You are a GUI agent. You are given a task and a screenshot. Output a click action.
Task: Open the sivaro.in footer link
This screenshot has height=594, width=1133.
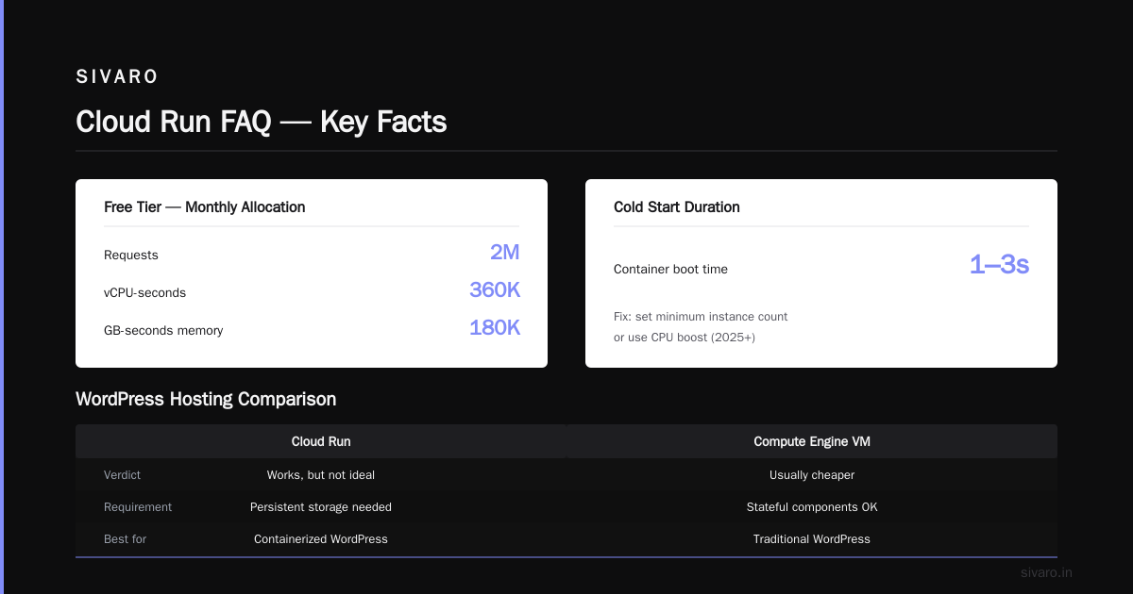(x=1046, y=572)
